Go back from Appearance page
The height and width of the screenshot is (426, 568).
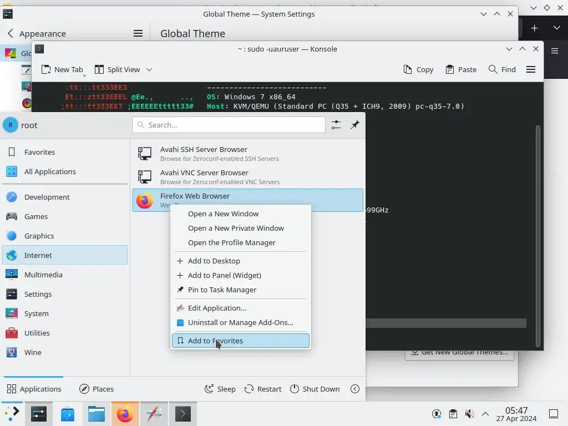click(x=11, y=33)
